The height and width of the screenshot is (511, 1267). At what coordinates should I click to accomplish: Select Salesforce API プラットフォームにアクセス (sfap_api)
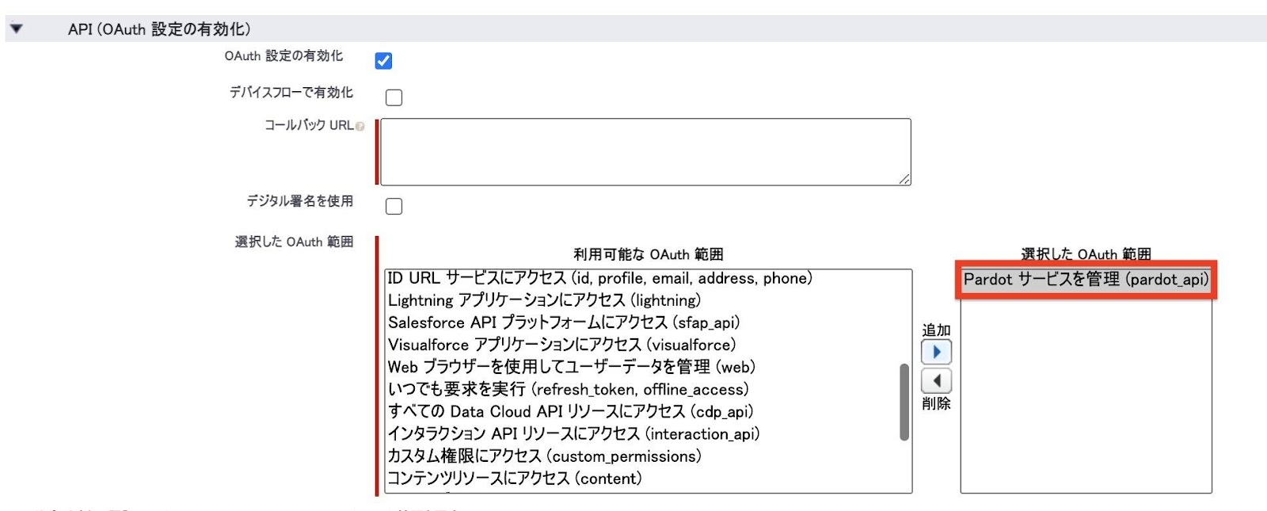[641, 322]
